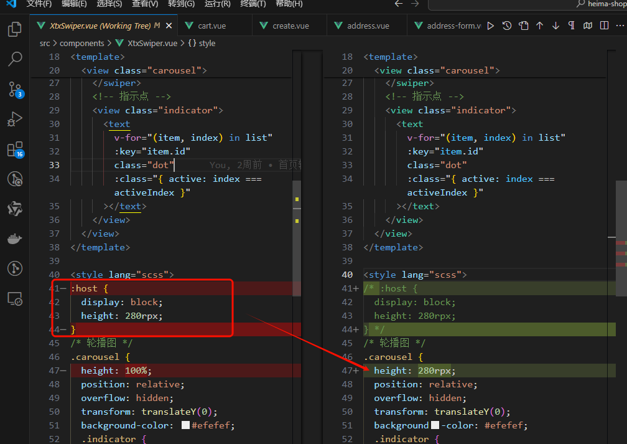This screenshot has height=444, width=627.
Task: Open the 选择(S) menu
Action: point(109,4)
